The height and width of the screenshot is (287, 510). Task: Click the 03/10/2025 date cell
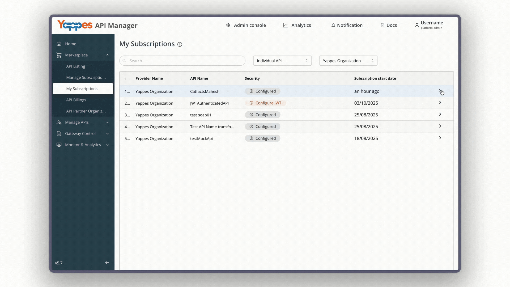366,103
